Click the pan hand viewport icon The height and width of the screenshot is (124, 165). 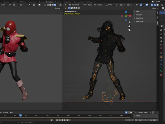[x=129, y=26]
